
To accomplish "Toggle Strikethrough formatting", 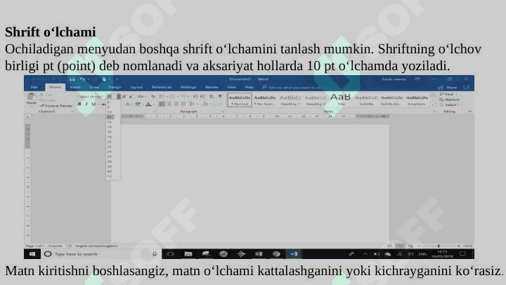I will click(x=103, y=104).
